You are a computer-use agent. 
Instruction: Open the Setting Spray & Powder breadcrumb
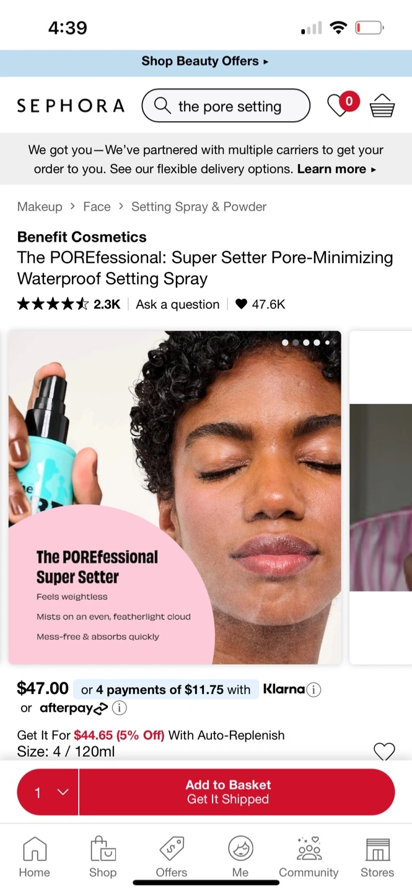pyautogui.click(x=199, y=207)
